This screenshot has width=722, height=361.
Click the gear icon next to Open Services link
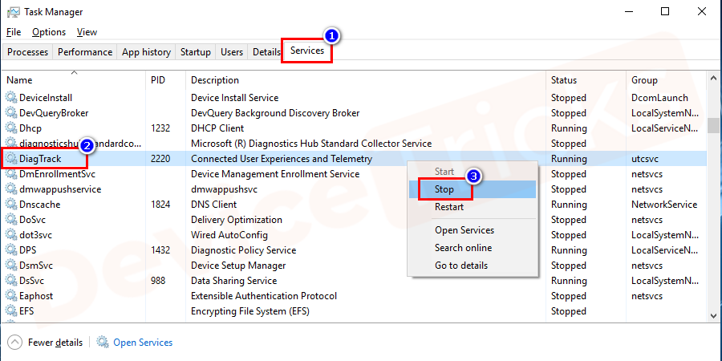pyautogui.click(x=102, y=342)
